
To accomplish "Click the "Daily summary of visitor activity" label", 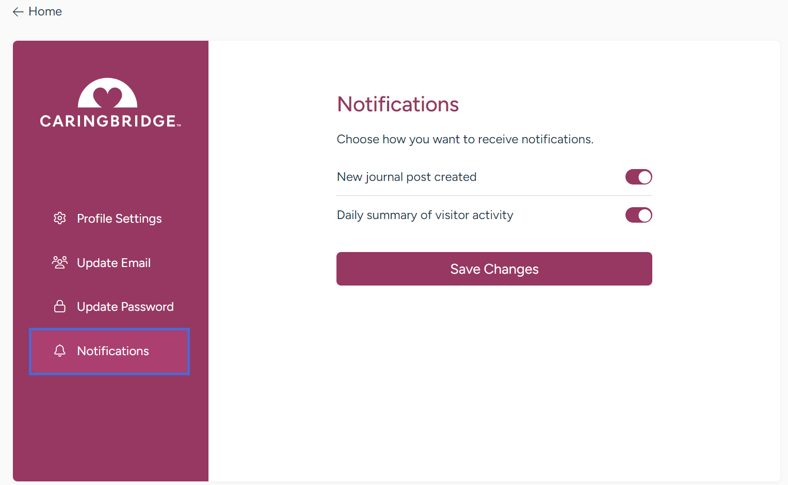I will pyautogui.click(x=425, y=215).
